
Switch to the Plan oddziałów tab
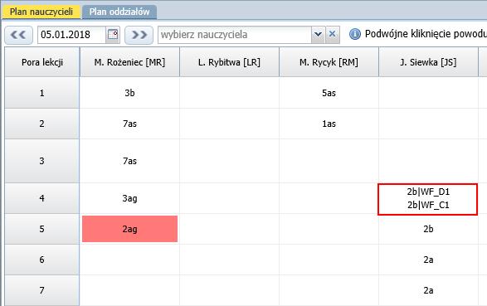(119, 12)
